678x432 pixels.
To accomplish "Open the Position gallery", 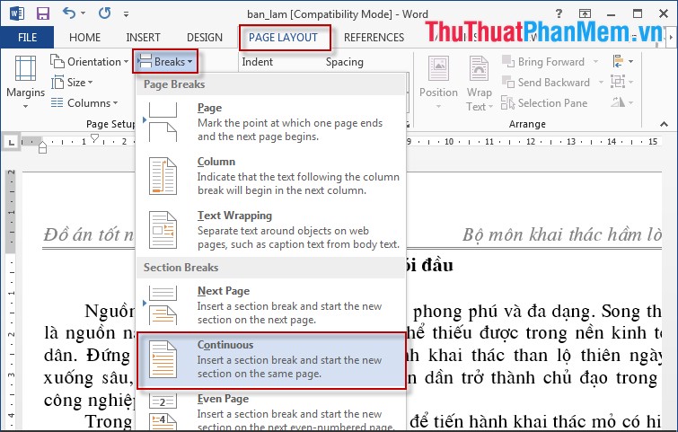I will (x=438, y=82).
